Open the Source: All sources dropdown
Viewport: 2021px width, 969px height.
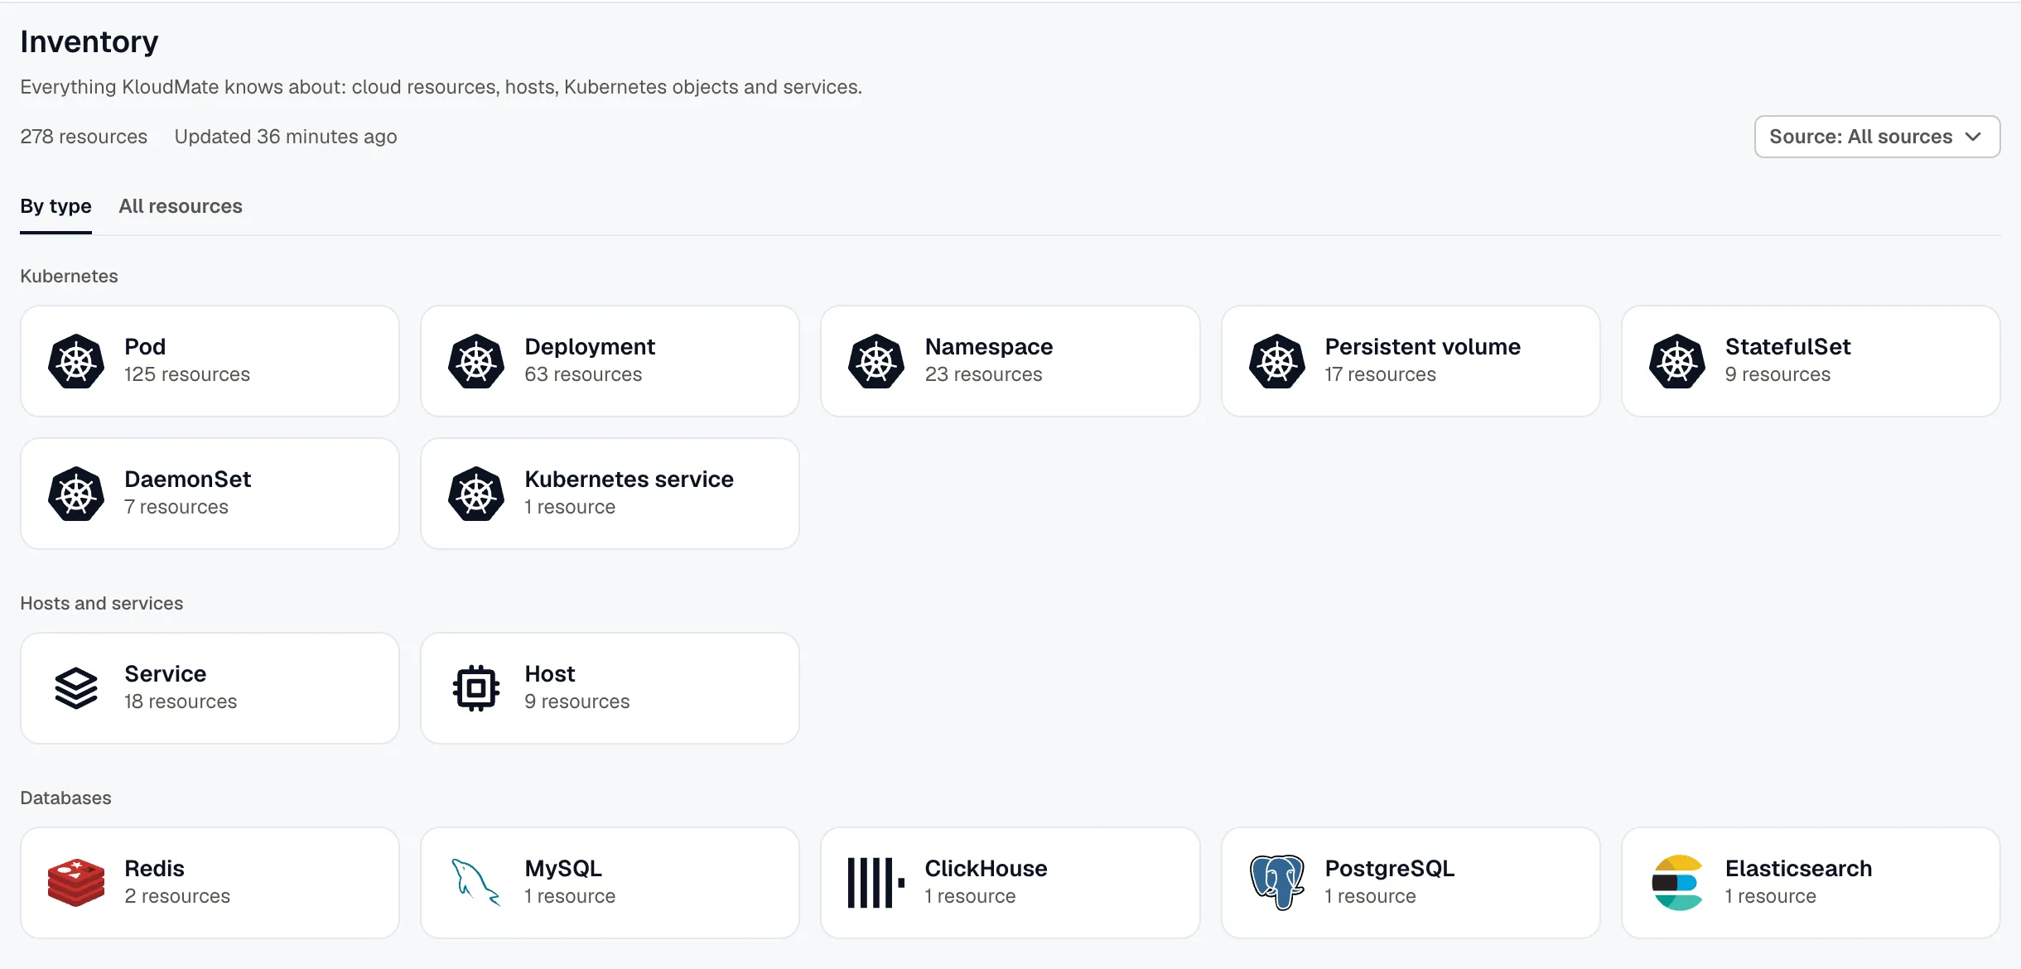pyautogui.click(x=1877, y=137)
